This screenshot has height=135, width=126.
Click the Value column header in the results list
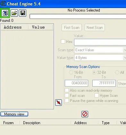(x=41, y=27)
